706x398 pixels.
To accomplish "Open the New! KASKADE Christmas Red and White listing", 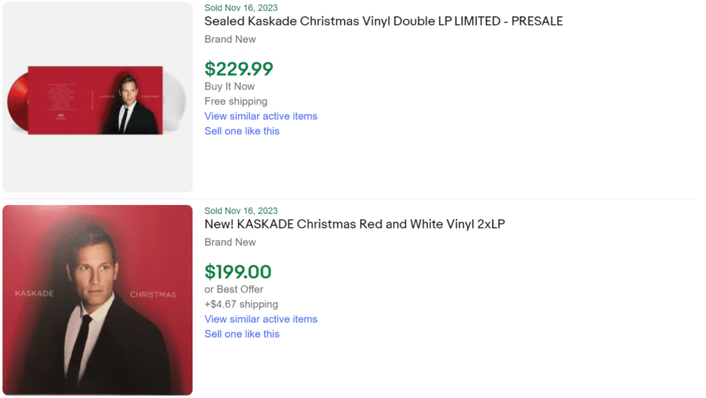I will [x=354, y=223].
